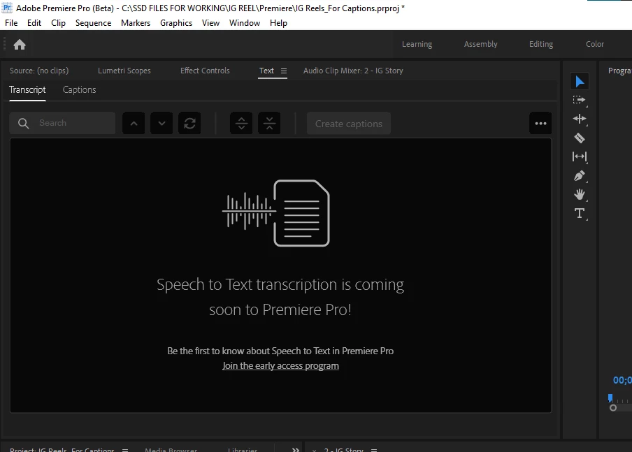This screenshot has height=452, width=632.
Task: Go to previous search result
Action: tap(134, 123)
